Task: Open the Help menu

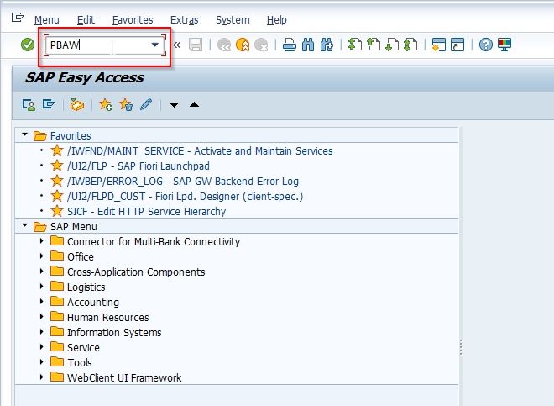Action: pos(277,20)
